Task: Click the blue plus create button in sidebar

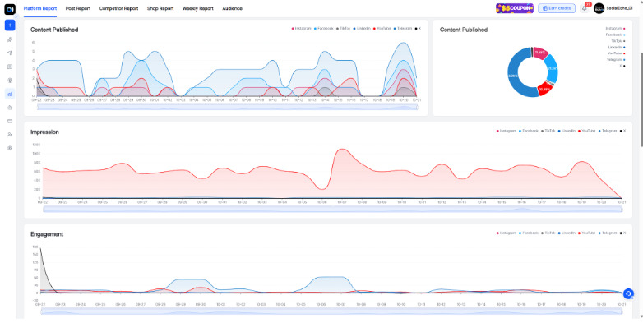Action: (10, 25)
